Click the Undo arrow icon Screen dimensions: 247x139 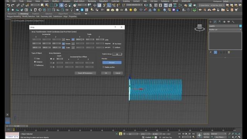(x=8, y=5)
